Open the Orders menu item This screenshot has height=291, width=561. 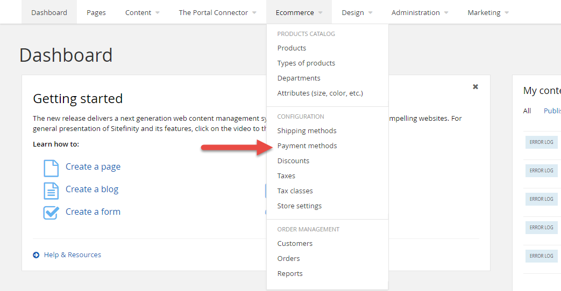288,258
